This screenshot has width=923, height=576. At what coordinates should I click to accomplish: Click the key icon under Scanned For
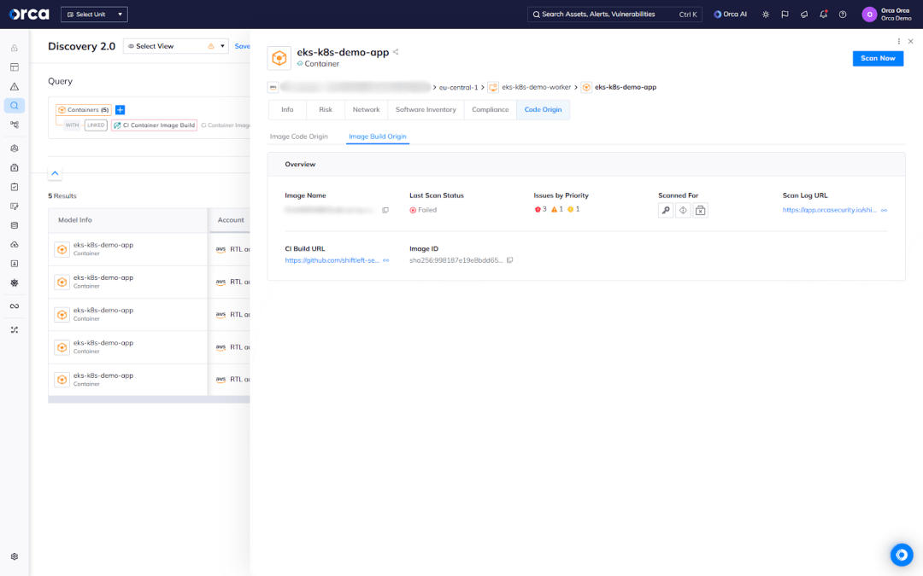(x=666, y=211)
